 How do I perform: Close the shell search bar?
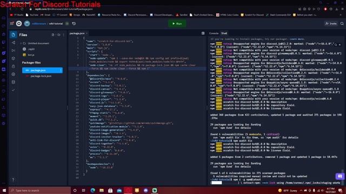click(340, 45)
